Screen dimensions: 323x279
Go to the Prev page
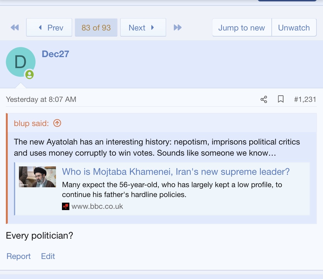tap(49, 27)
